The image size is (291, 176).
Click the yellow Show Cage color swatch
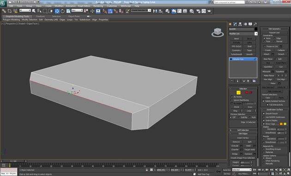[285, 124]
